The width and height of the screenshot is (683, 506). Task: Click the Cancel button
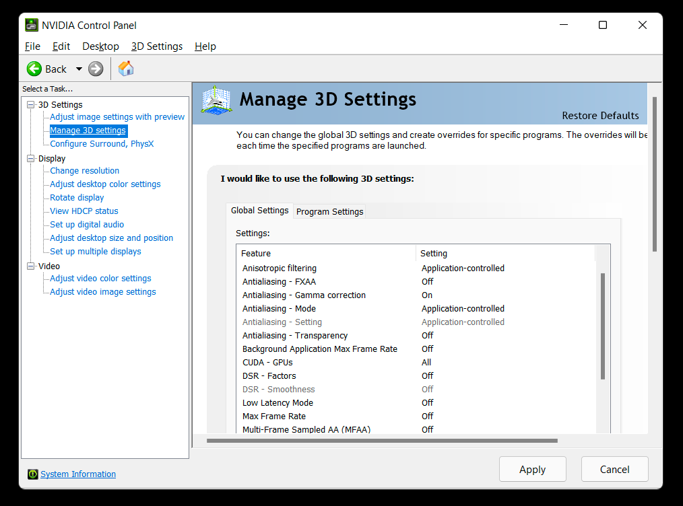point(614,469)
